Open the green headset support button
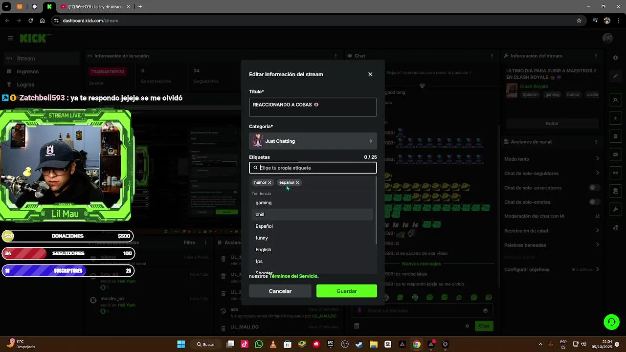 pos(611,322)
